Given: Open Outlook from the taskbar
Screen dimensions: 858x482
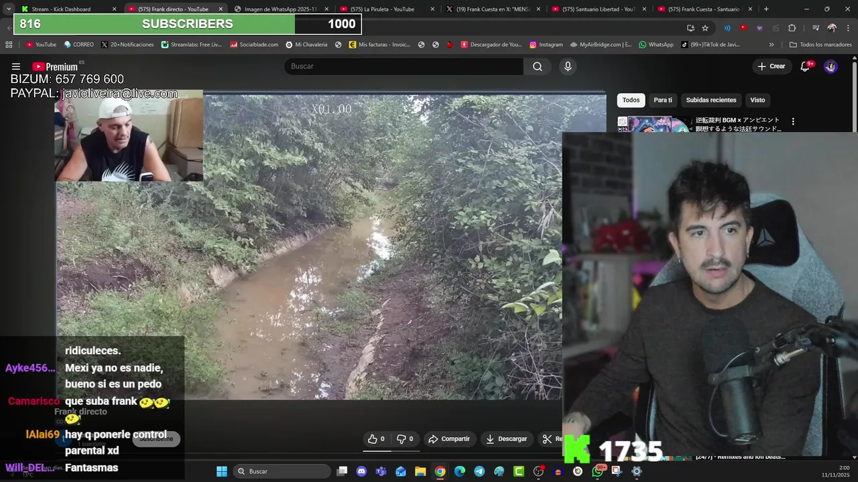Looking at the screenshot, I should [401, 471].
